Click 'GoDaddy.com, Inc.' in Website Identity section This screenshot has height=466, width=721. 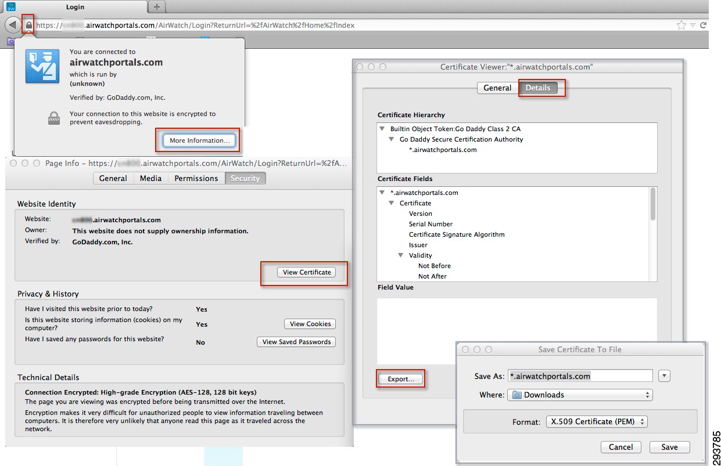coord(103,242)
